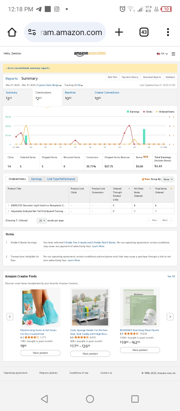Tap the browser home icon
The image size is (180, 411).
(x=12, y=32)
